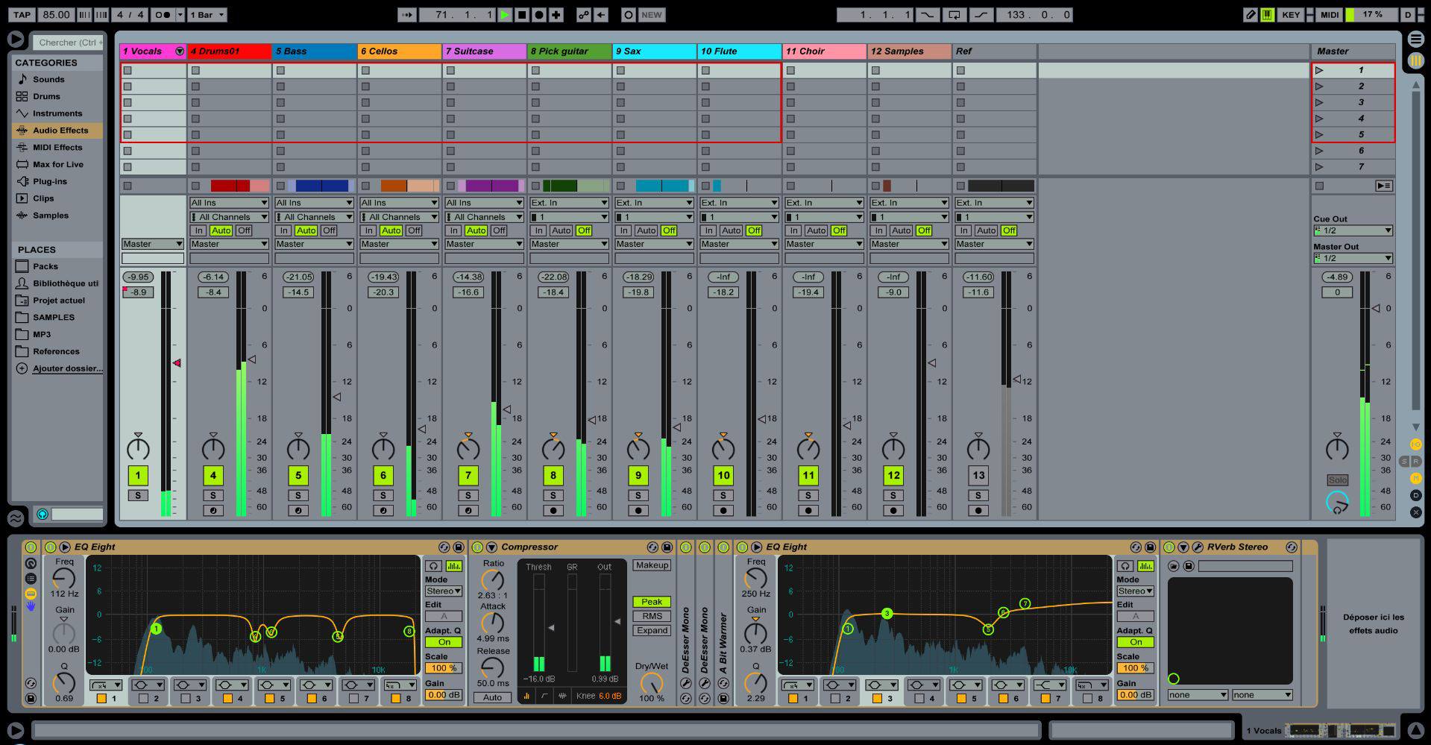Open the first EQ Eight Mode Stereo dropdown

[x=444, y=591]
